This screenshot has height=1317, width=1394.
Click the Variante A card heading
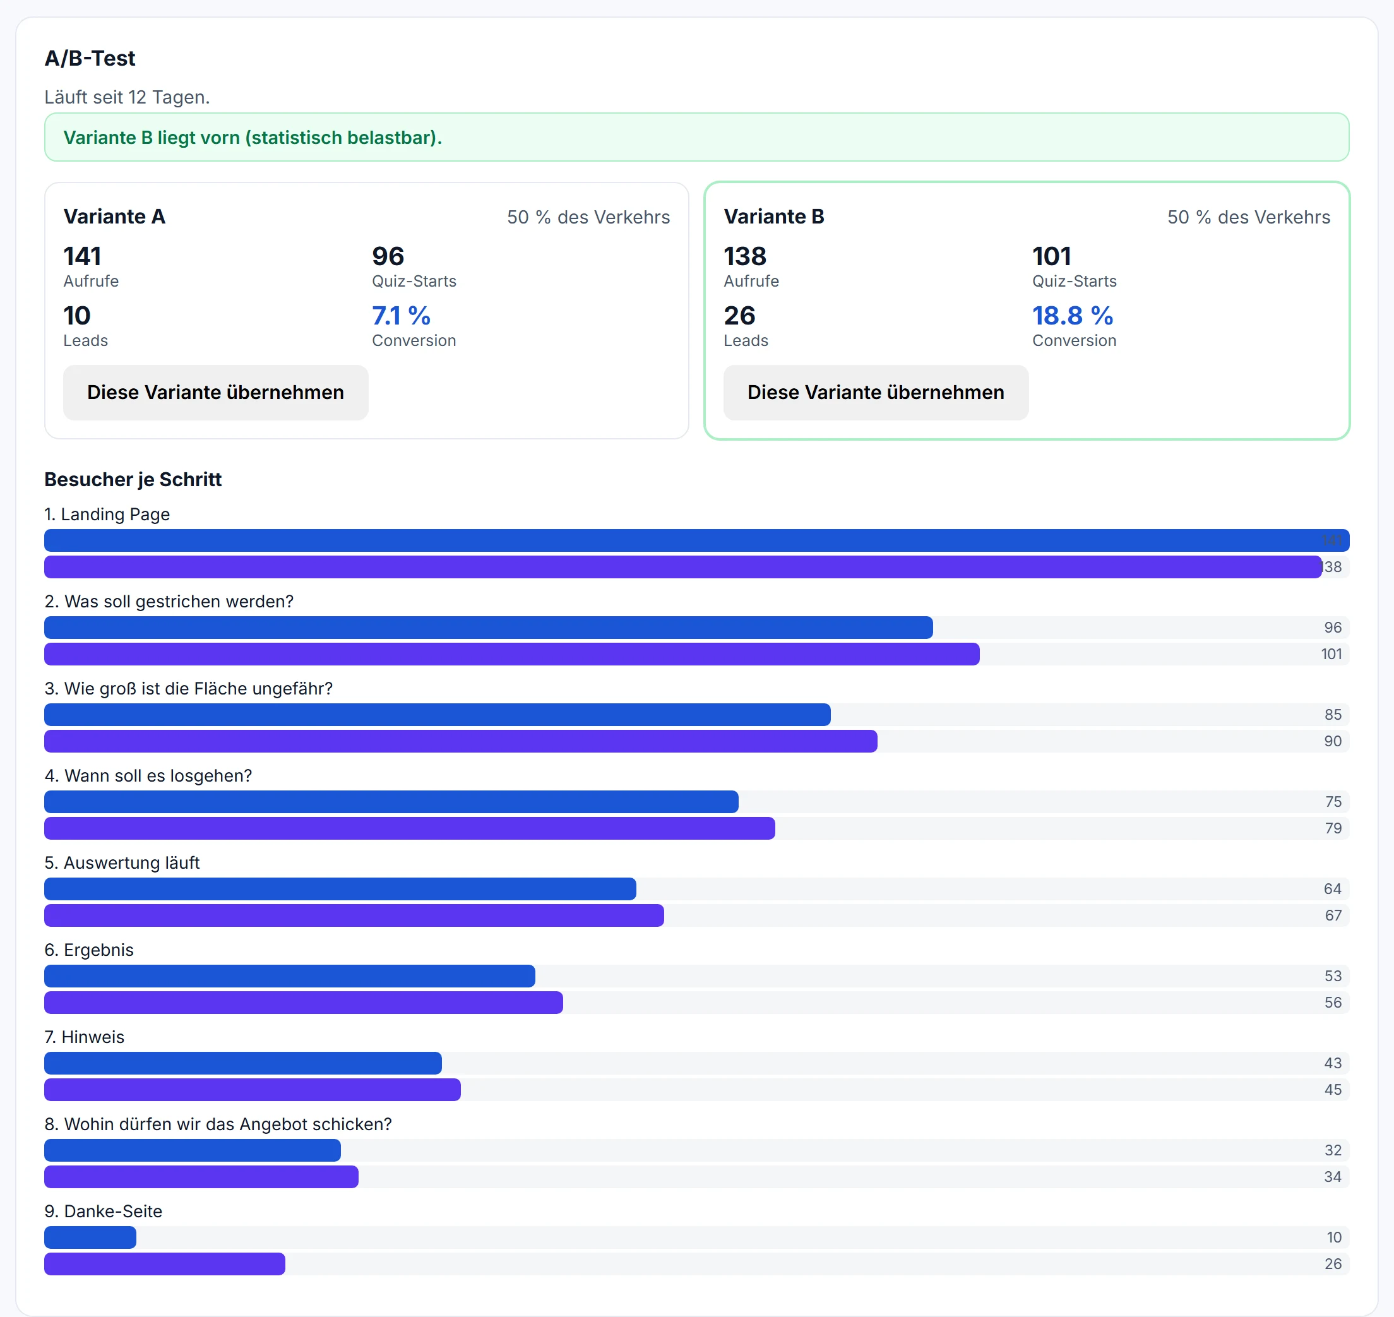(x=114, y=216)
